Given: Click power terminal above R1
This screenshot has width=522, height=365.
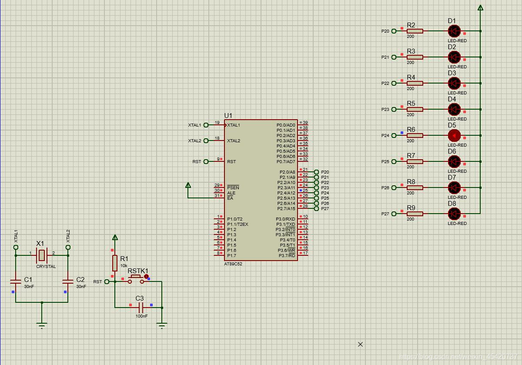Looking at the screenshot, I should pos(115,238).
